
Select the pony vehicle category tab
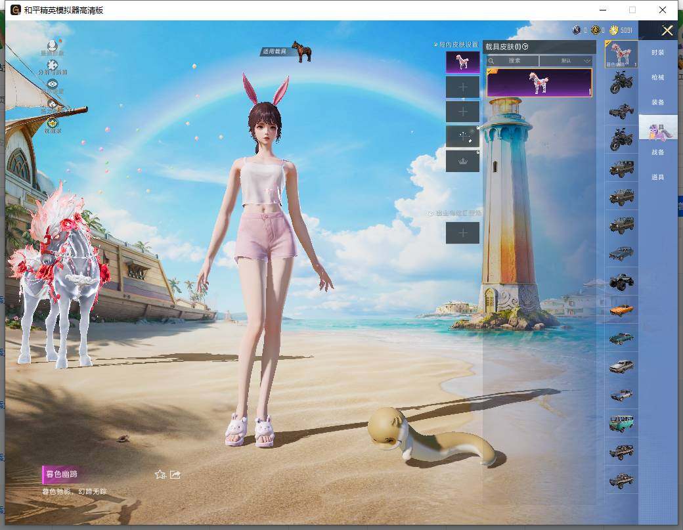(x=658, y=127)
